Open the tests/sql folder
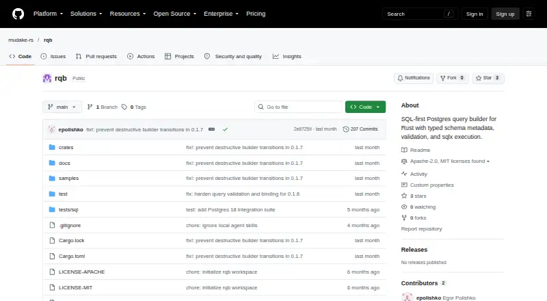Viewport: 547px width, 301px height. tap(68, 209)
